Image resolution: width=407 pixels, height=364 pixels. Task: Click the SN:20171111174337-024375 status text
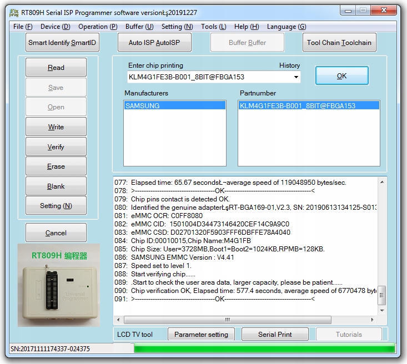[50, 349]
